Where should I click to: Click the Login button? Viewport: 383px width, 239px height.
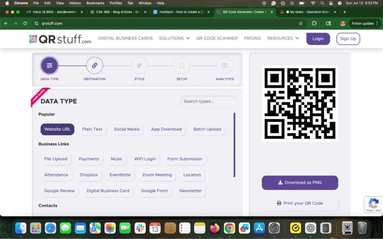click(318, 39)
